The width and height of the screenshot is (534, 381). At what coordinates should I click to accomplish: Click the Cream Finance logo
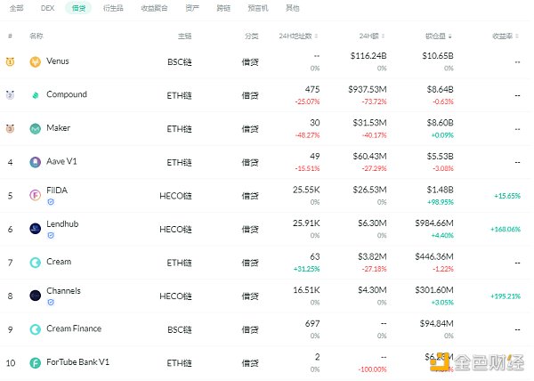[x=35, y=329]
